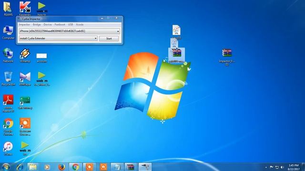305x171 pixels.
Task: Open the Bridge menu
Action: coord(37,25)
